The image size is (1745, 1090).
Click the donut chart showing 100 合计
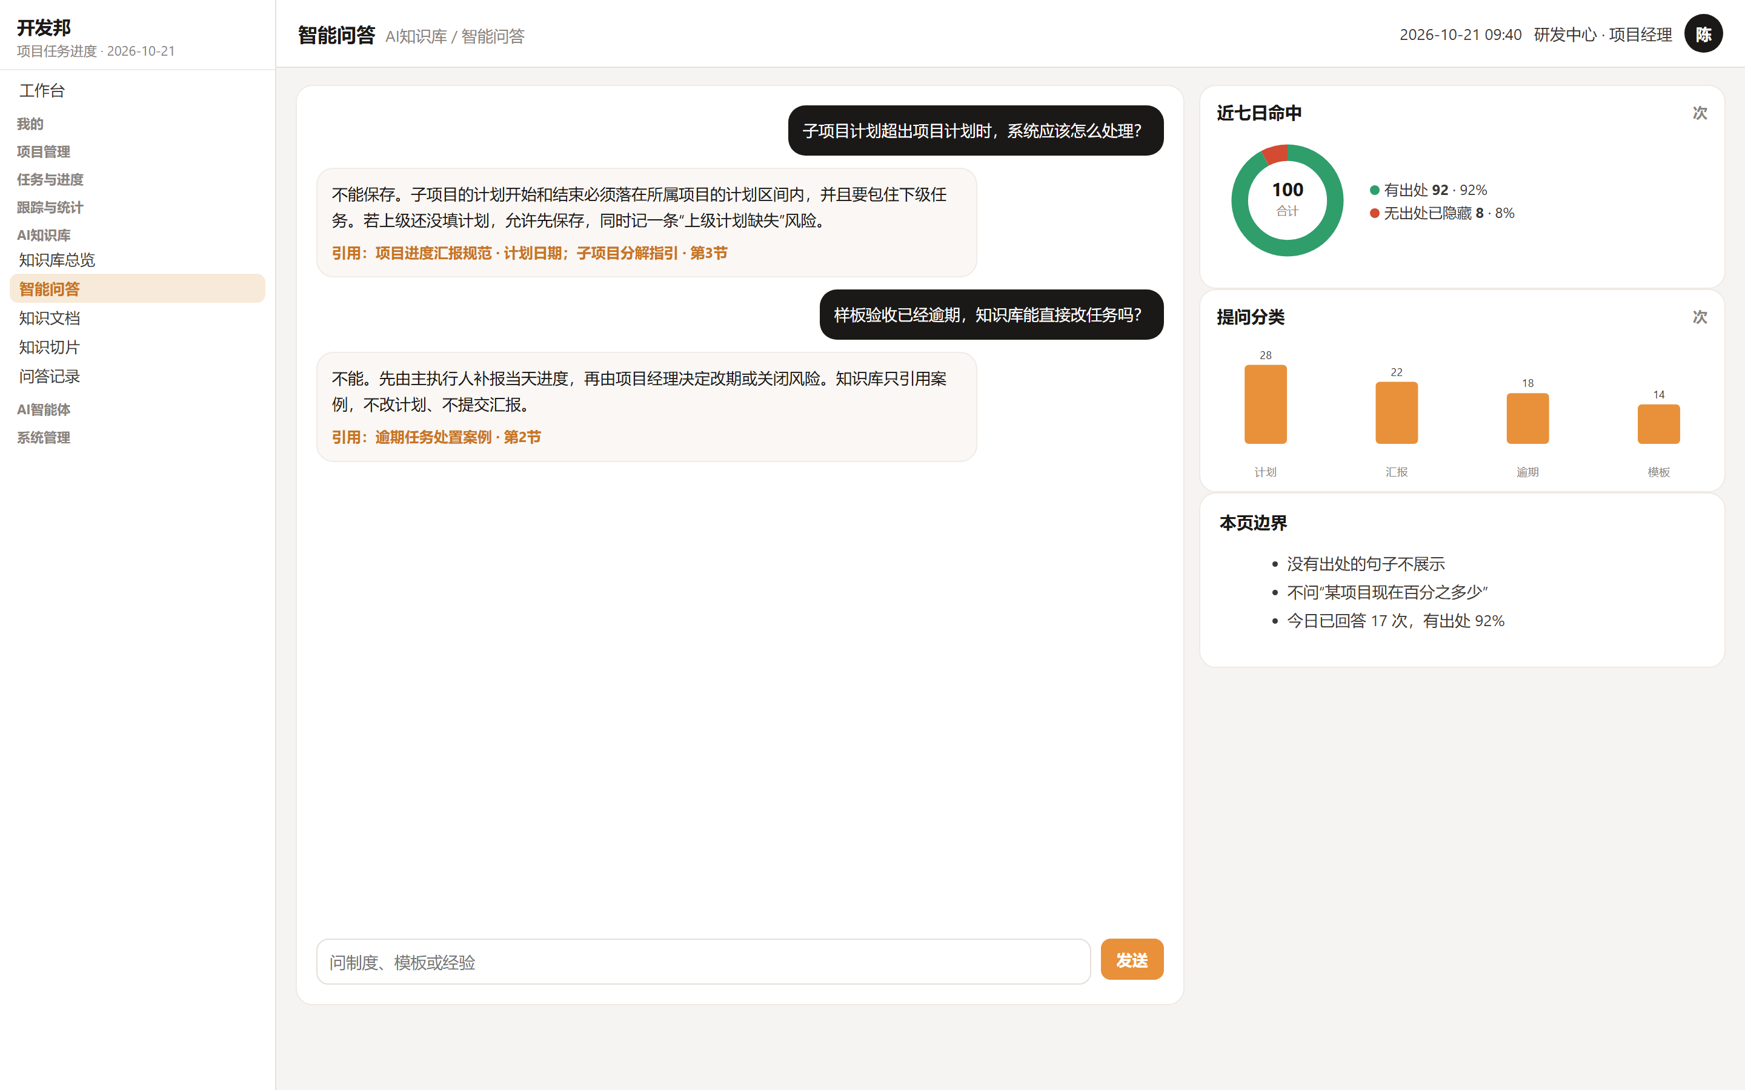click(1287, 200)
